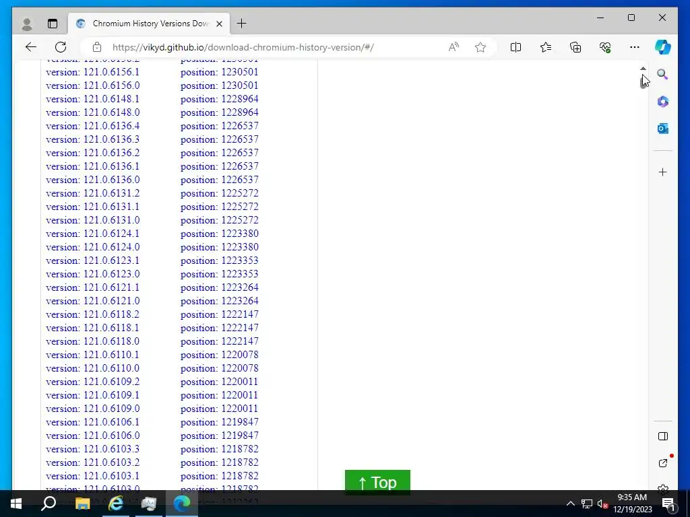Show hidden system tray icons
The height and width of the screenshot is (517, 690).
click(570, 504)
